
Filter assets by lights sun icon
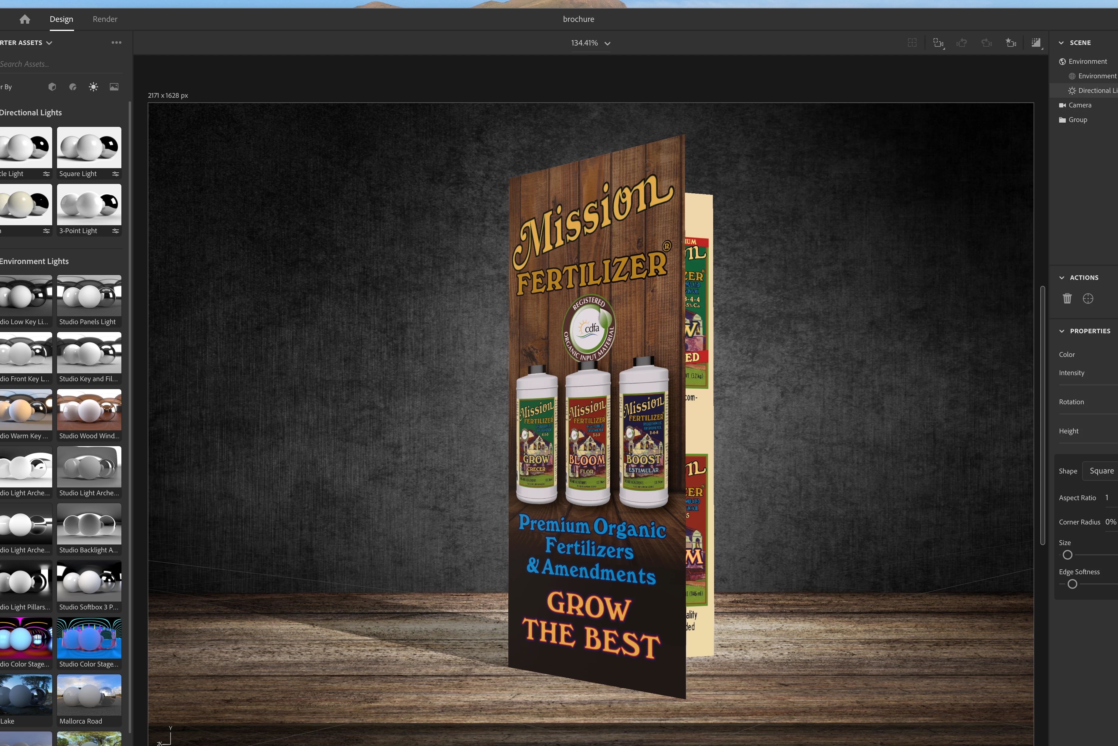(x=93, y=86)
